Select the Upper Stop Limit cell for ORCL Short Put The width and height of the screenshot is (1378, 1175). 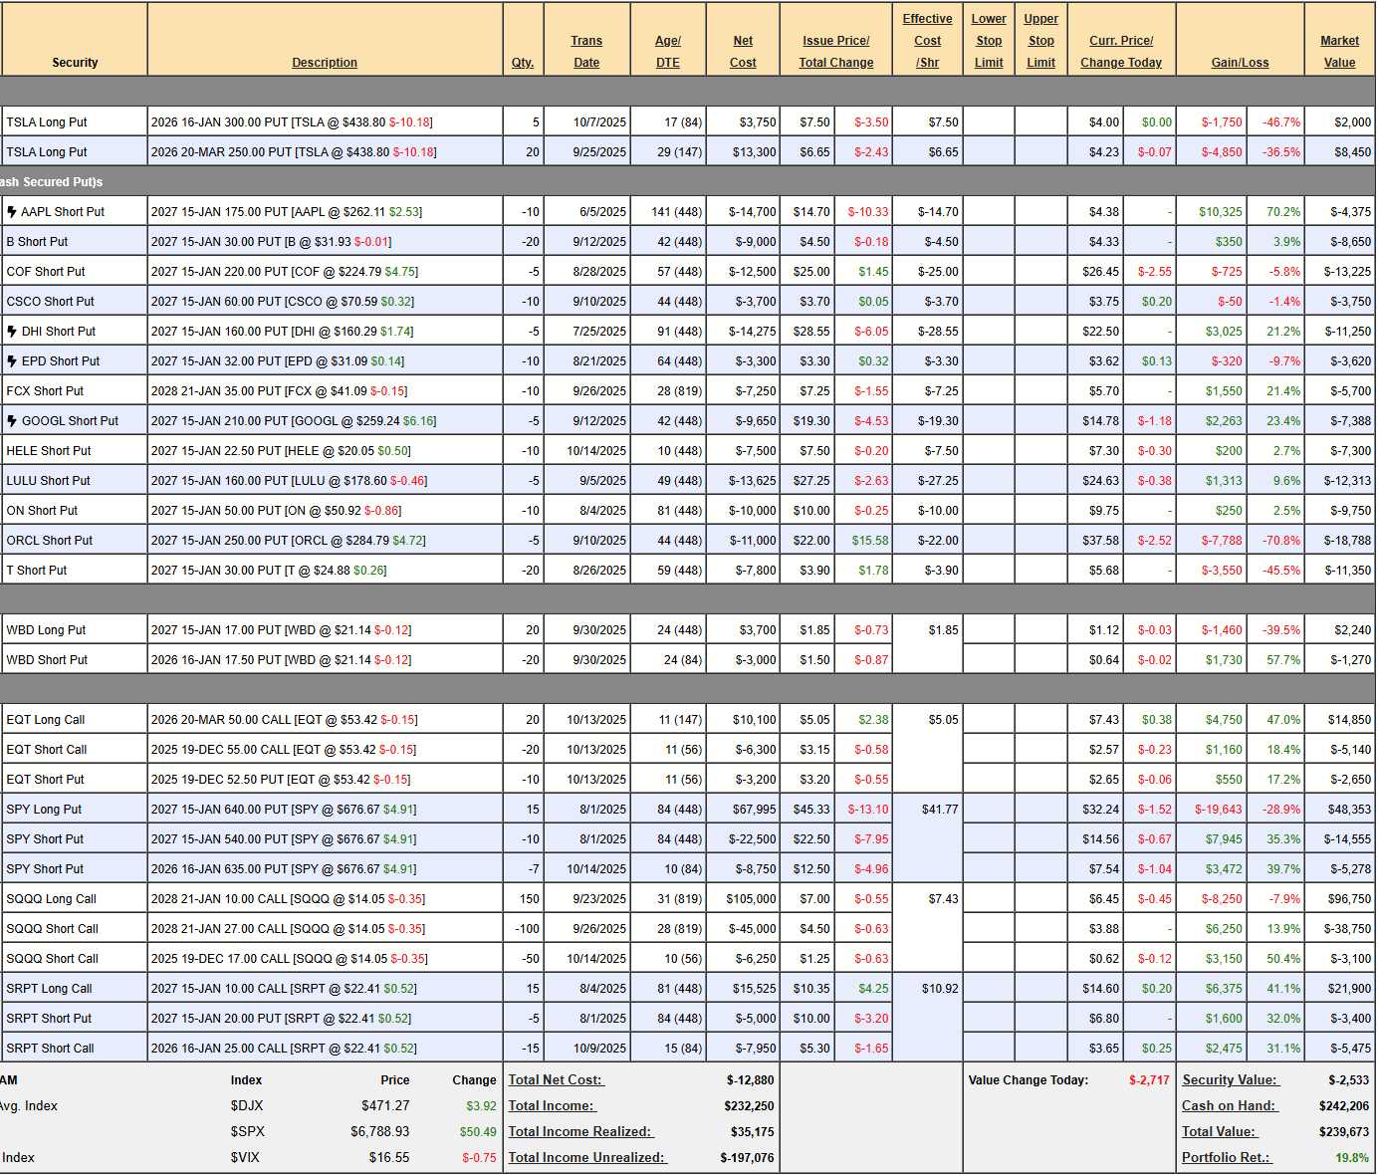click(x=1040, y=541)
